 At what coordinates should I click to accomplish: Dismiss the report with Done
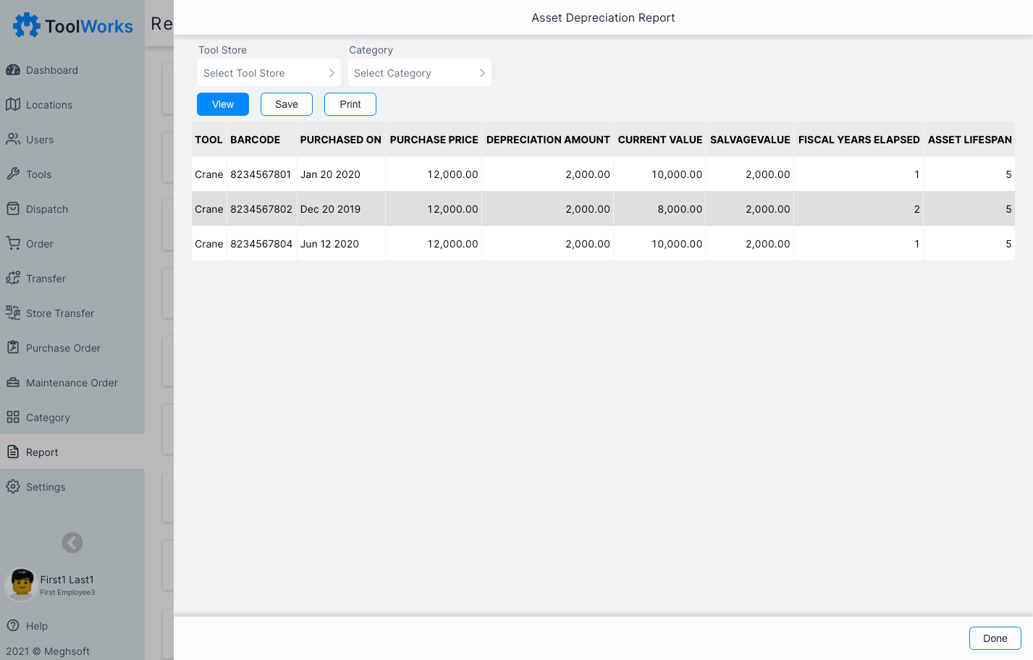(x=995, y=638)
